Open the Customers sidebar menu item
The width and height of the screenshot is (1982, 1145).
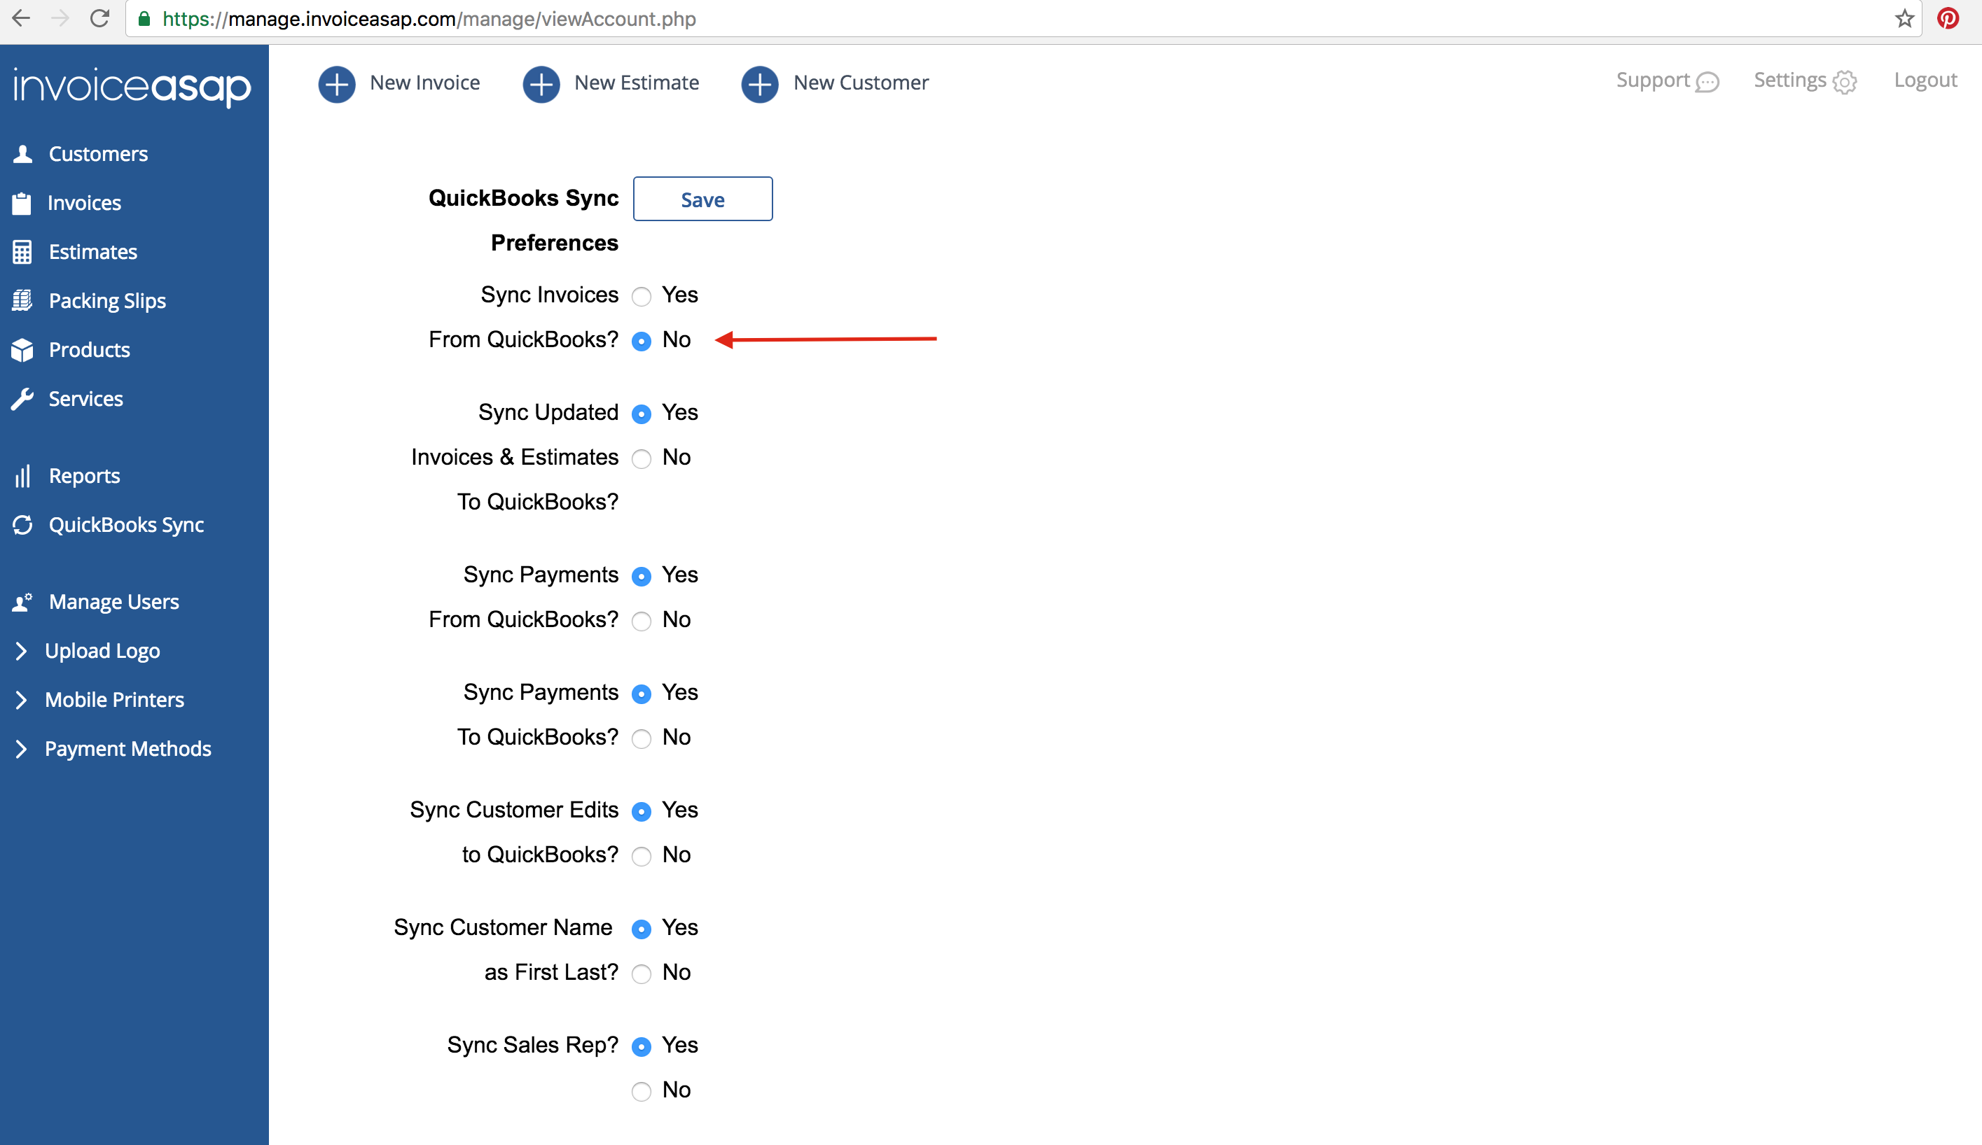pos(97,154)
